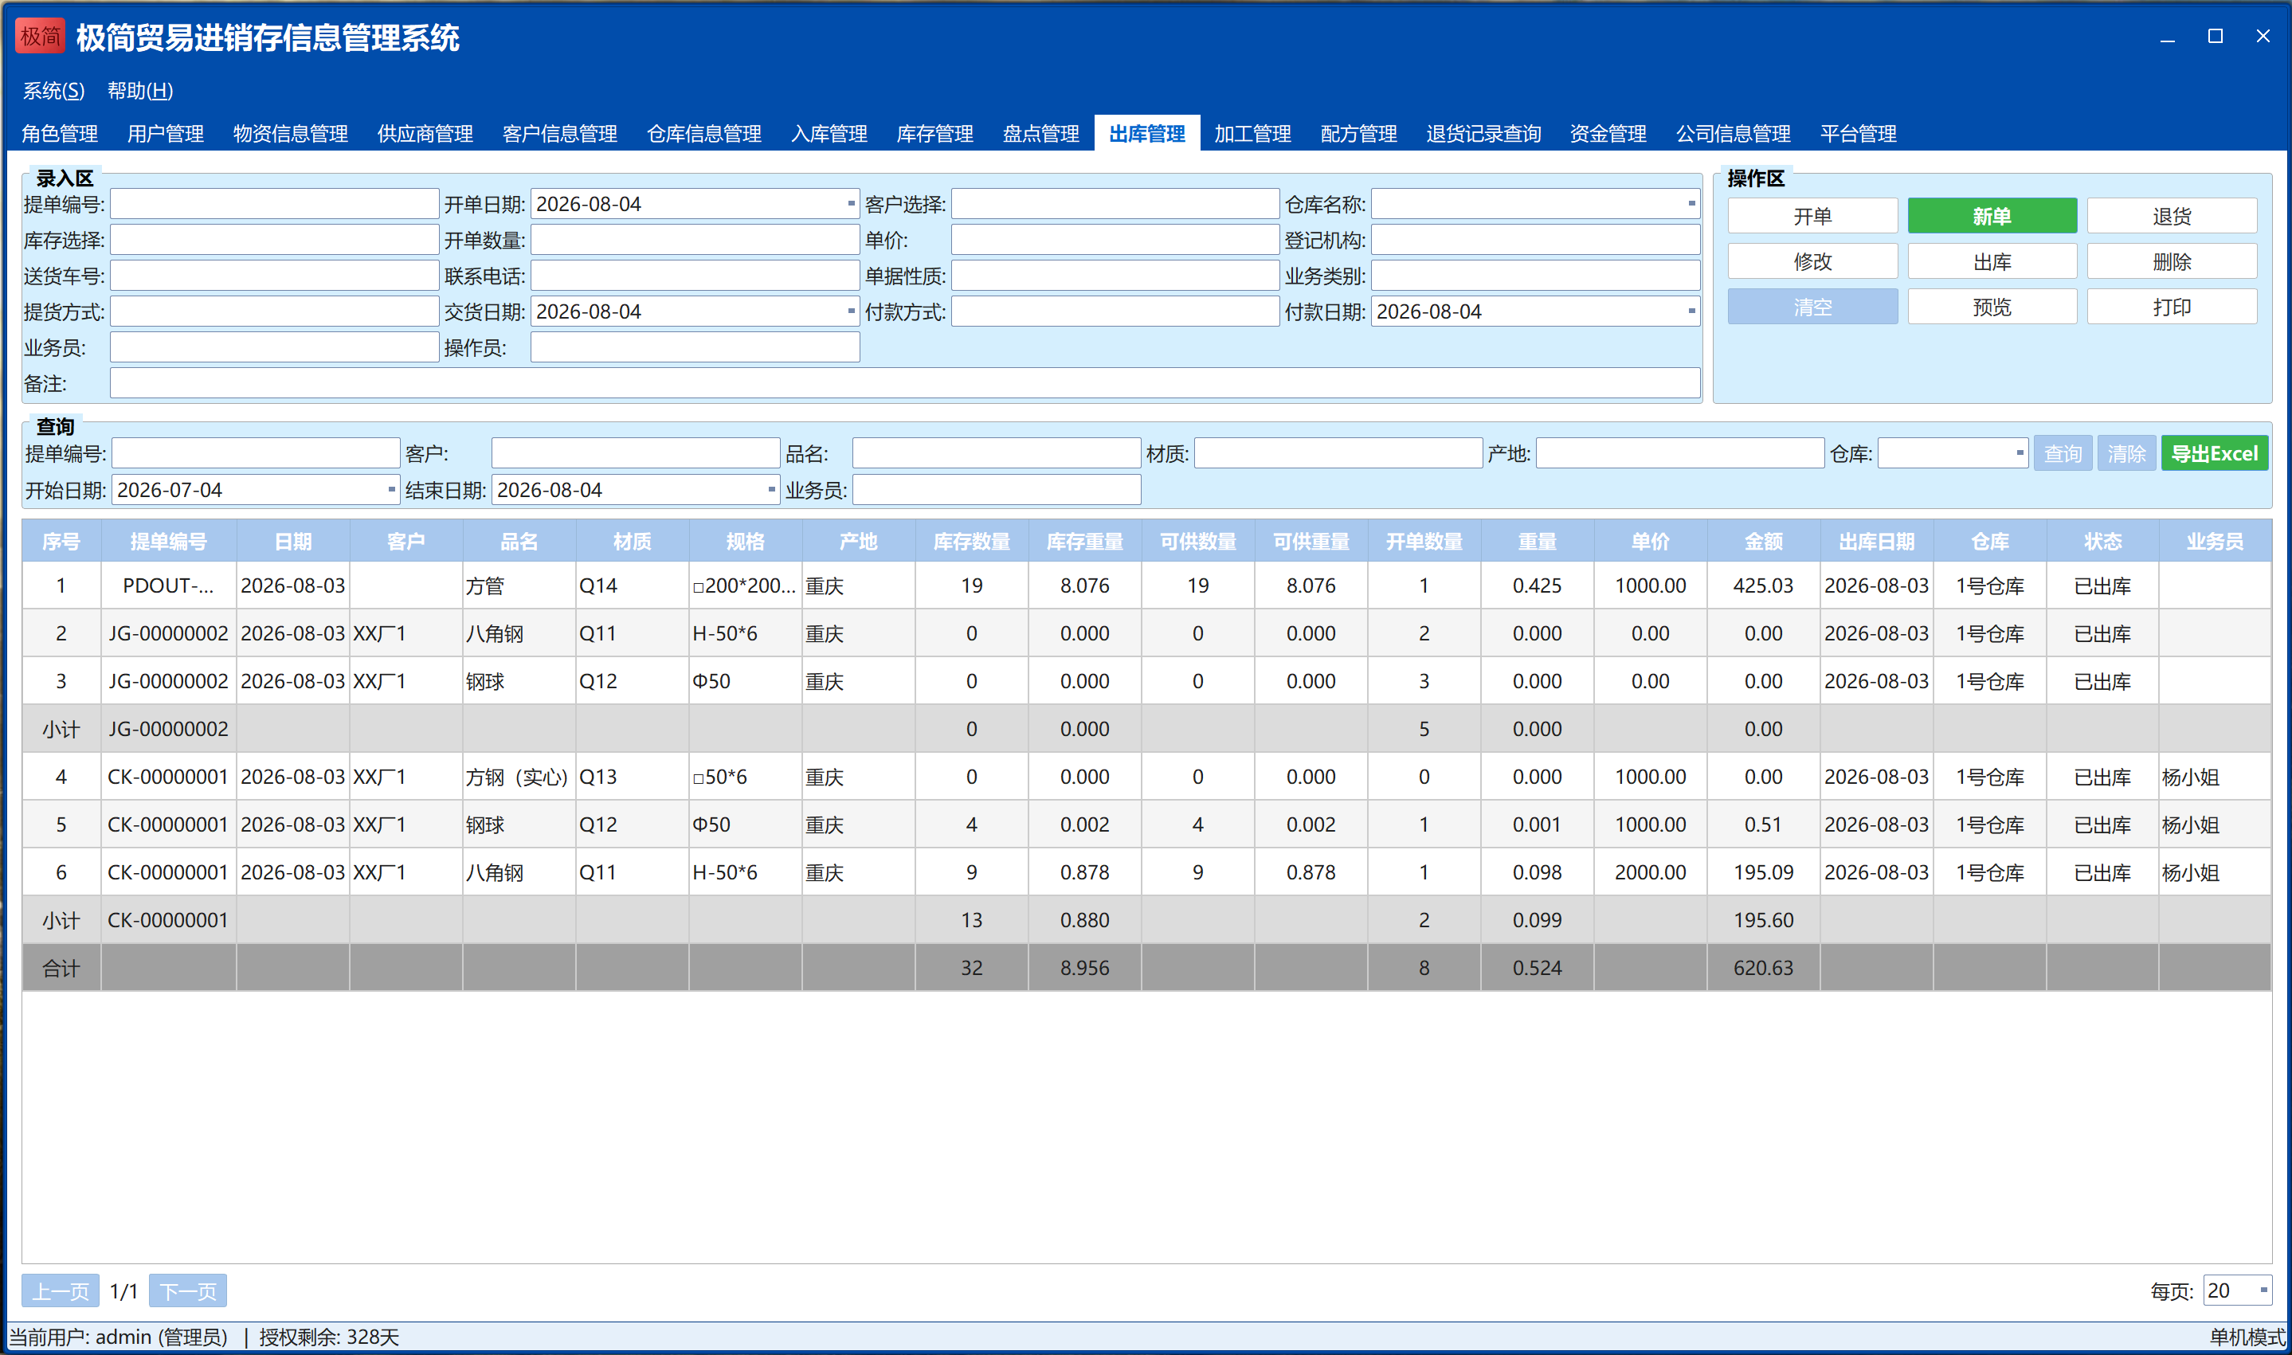
Task: Click the 开单 button
Action: pos(1812,217)
